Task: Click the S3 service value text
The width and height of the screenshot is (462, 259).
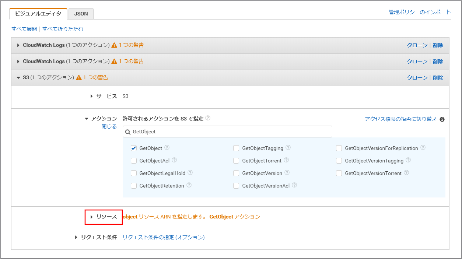Action: pos(125,96)
